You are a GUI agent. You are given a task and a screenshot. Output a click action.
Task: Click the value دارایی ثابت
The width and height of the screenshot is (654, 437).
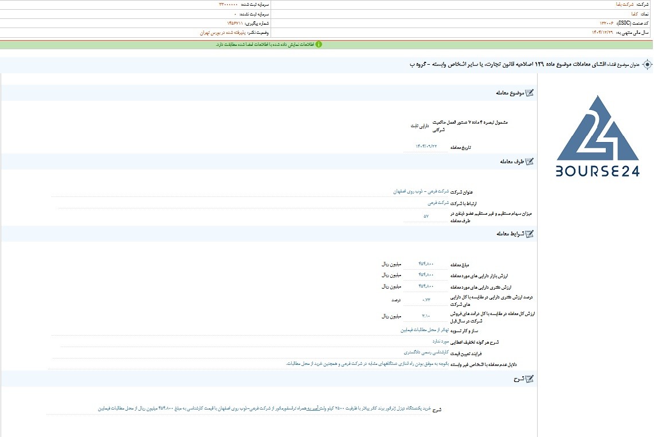pyautogui.click(x=420, y=126)
